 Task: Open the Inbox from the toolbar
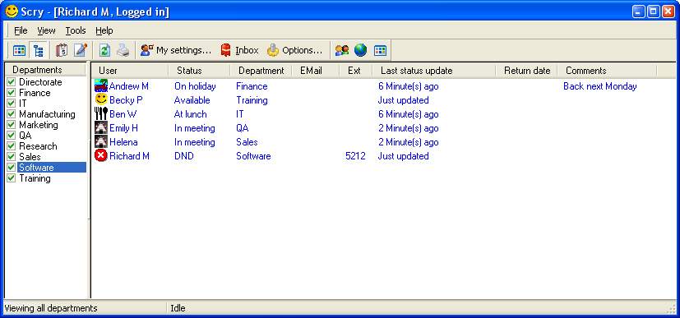[x=239, y=50]
